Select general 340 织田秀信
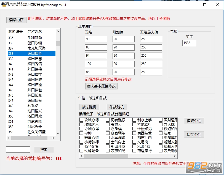 pos(31,64)
